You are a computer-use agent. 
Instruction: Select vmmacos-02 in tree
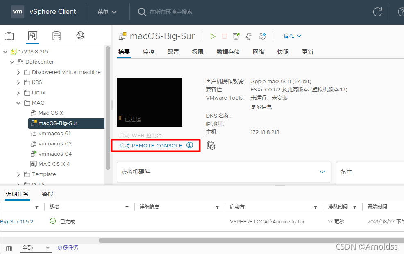pyautogui.click(x=55, y=144)
